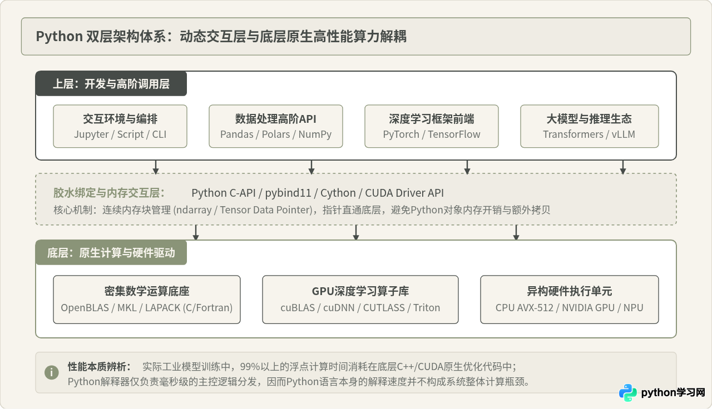Click the text Jupyter / Script / CLI
This screenshot has width=712, height=409.
120,134
